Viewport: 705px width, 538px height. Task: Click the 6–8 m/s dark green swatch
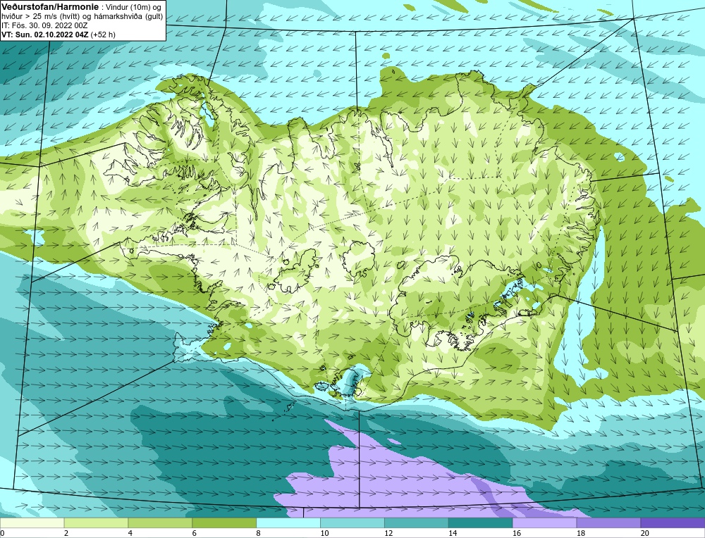224,523
